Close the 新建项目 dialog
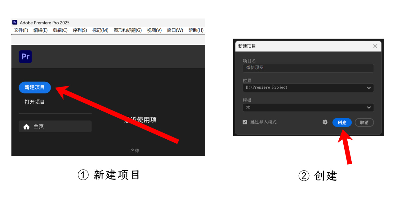 [x=375, y=46]
